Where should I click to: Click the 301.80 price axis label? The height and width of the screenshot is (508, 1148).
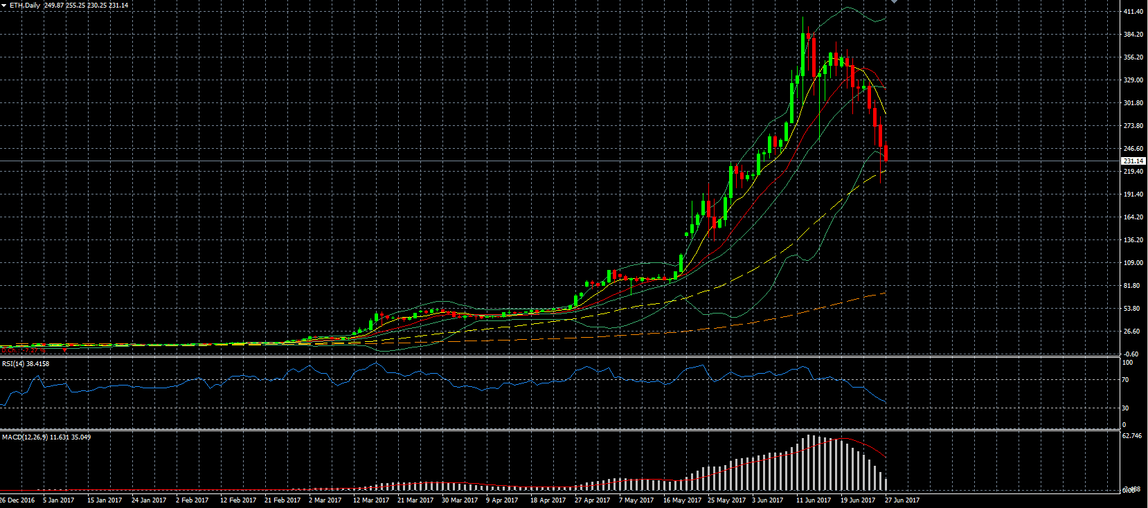pos(1133,103)
